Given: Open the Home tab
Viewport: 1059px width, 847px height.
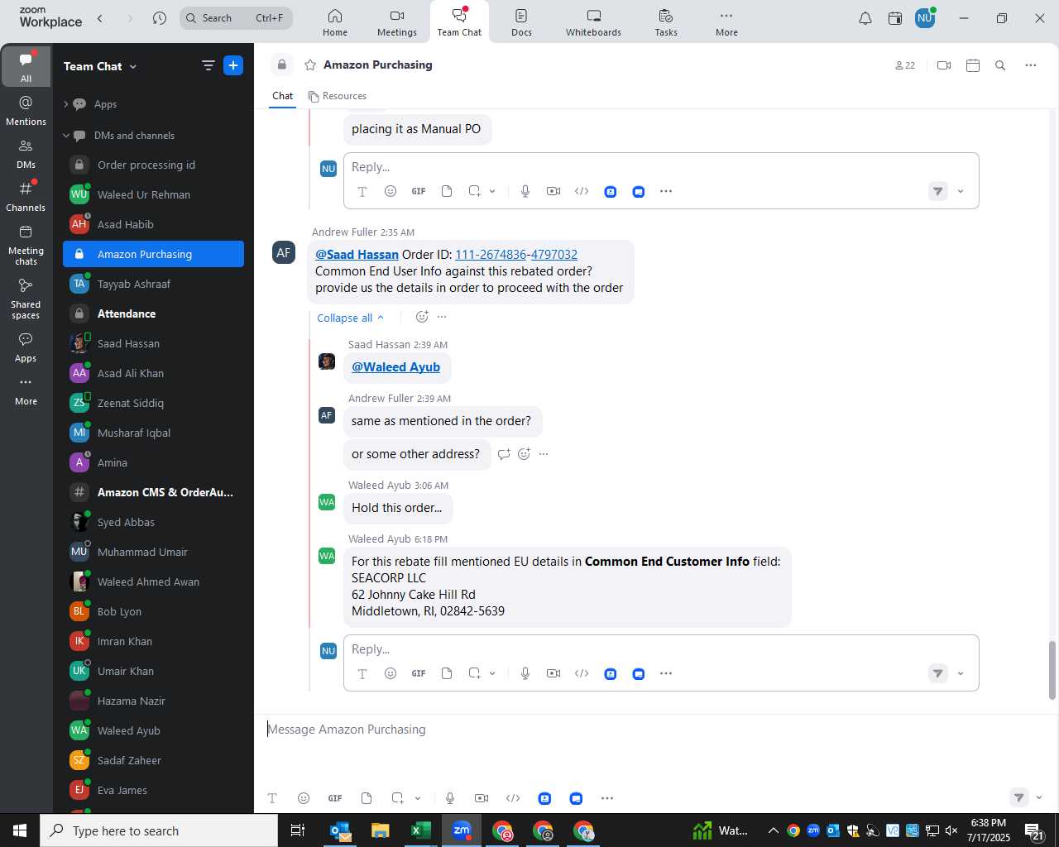Looking at the screenshot, I should (x=335, y=22).
